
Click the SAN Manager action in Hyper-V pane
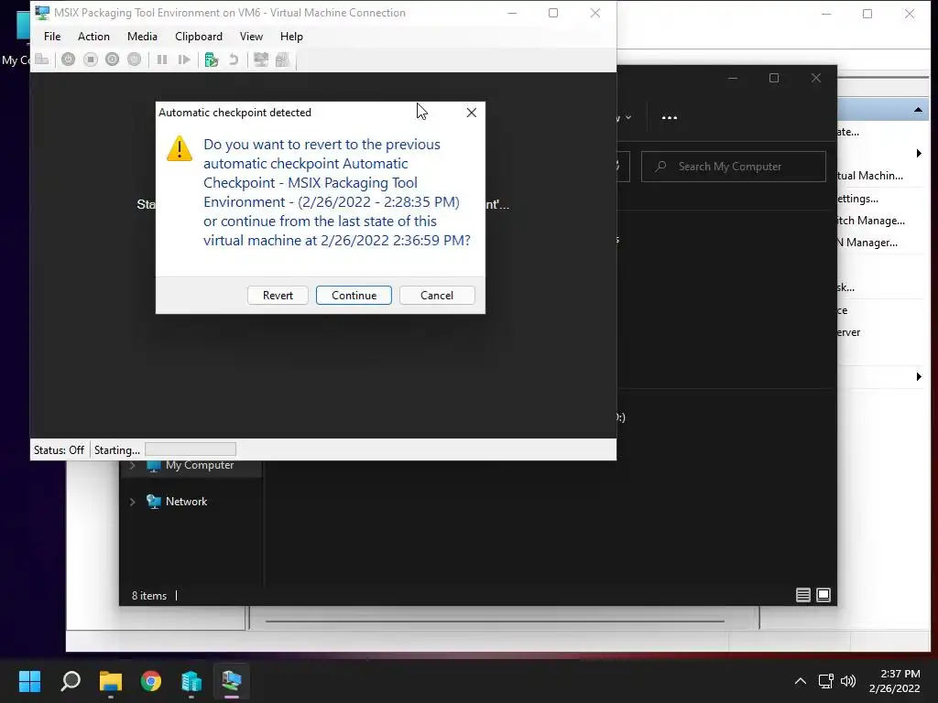click(x=867, y=243)
